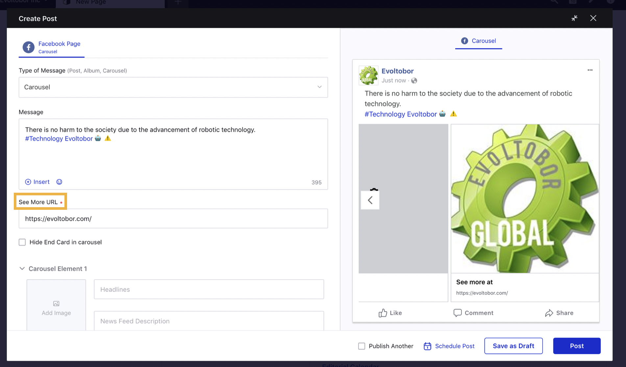
Task: Click the Just now timestamp in the preview
Action: (x=394, y=81)
